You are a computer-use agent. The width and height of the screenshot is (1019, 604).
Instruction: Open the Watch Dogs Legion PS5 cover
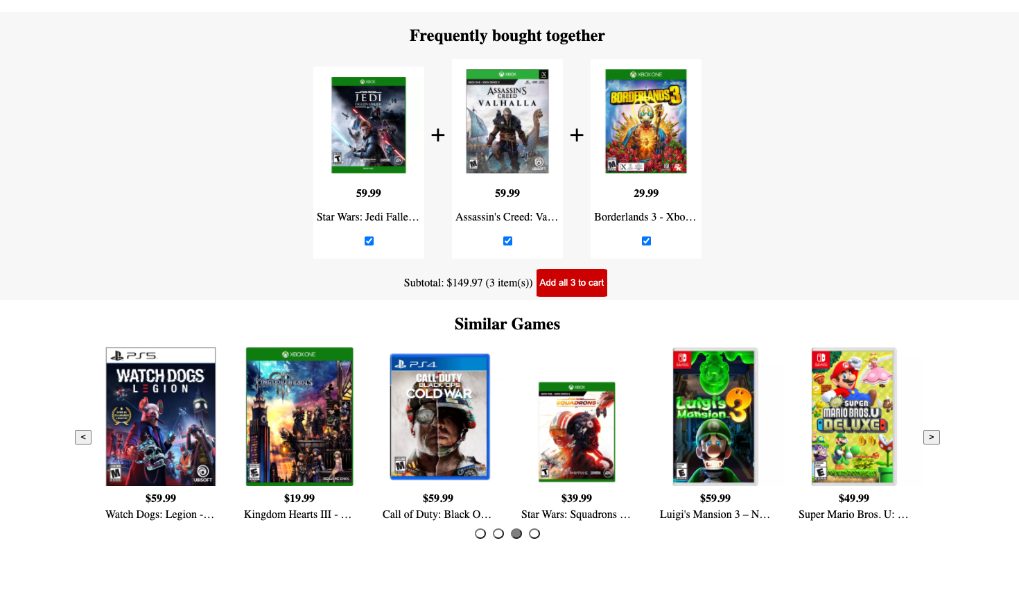point(161,417)
